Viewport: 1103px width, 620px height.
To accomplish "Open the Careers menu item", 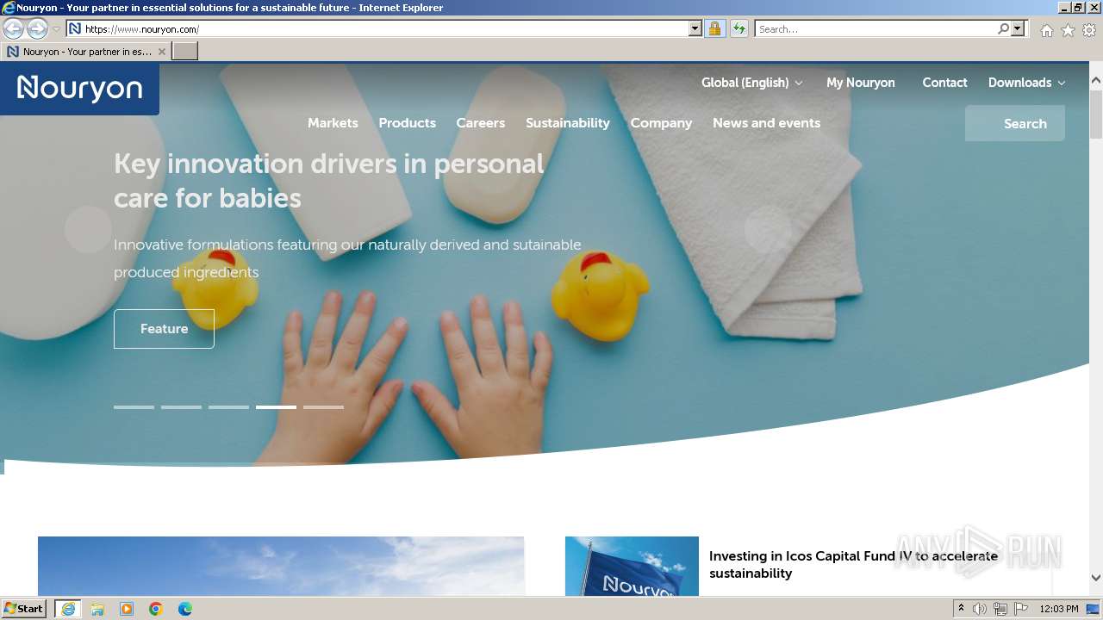I will point(480,123).
